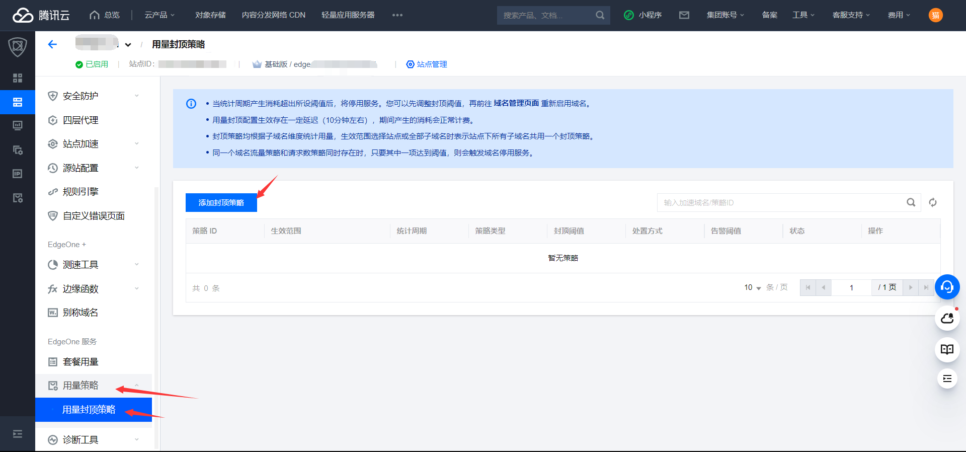Screen dimensions: 966x452
Task: Click the 域名管理页面 link in the notice
Action: tap(516, 103)
